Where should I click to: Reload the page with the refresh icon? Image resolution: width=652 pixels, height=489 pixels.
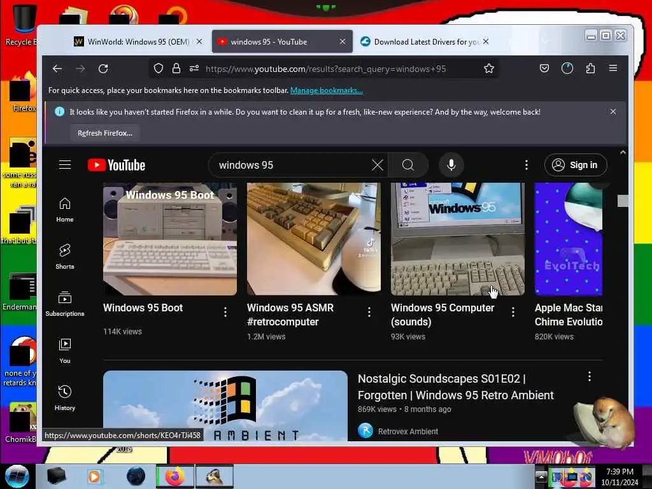(103, 69)
